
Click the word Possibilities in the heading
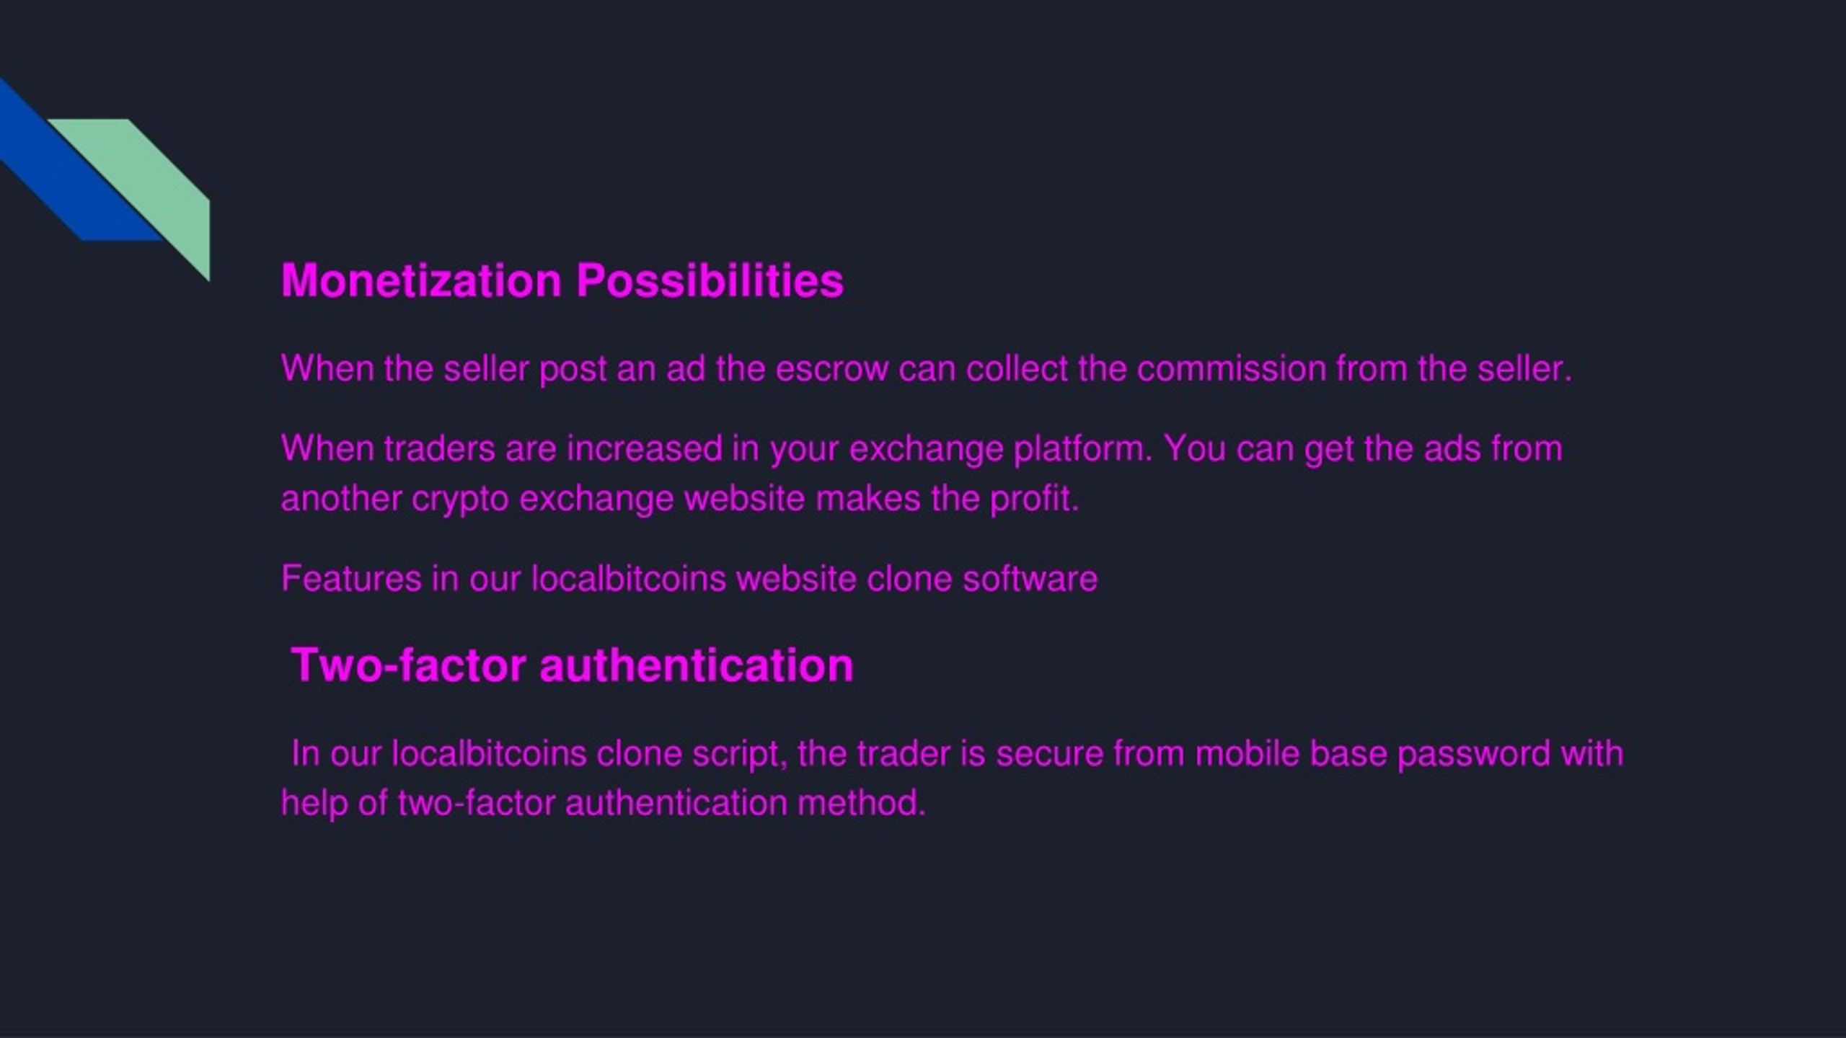point(710,280)
